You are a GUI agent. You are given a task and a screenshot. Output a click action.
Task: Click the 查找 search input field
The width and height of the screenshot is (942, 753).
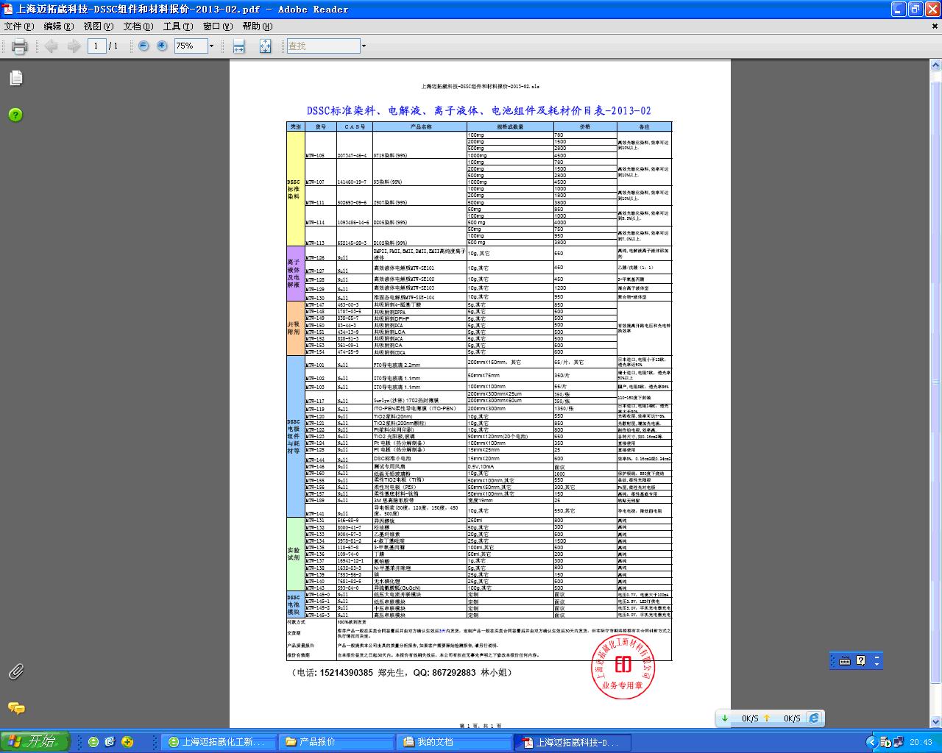322,46
